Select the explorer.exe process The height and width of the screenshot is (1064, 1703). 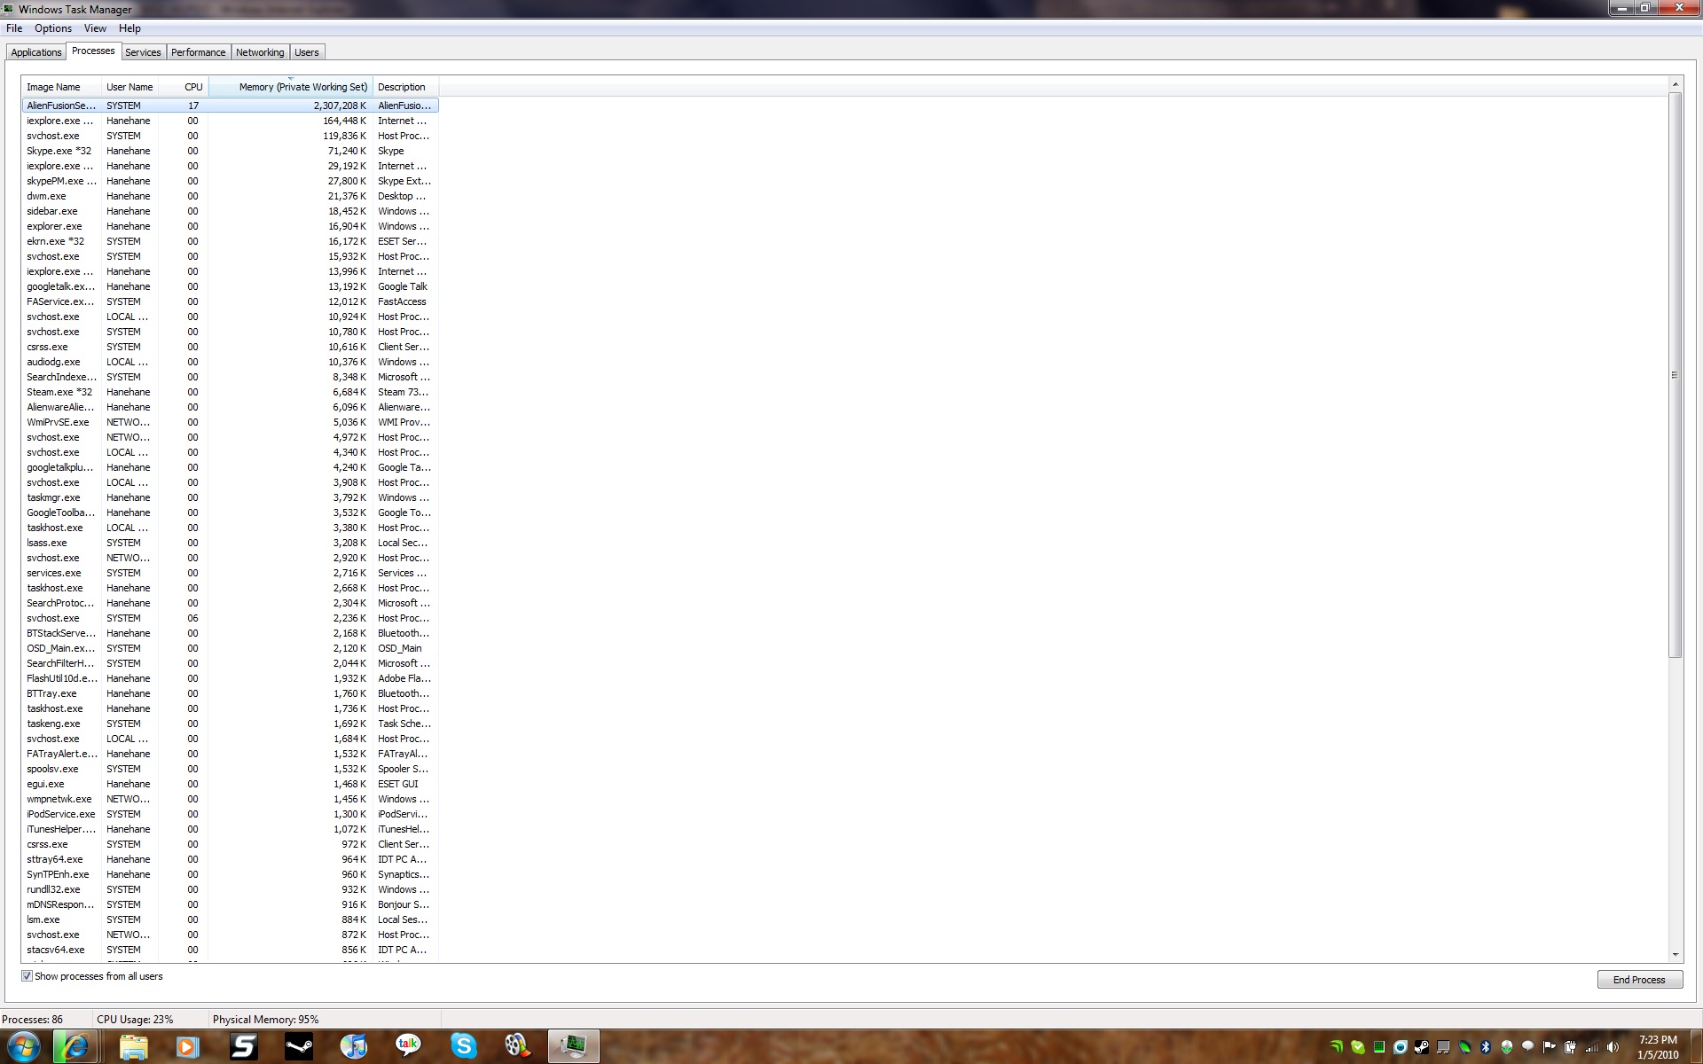pos(230,226)
